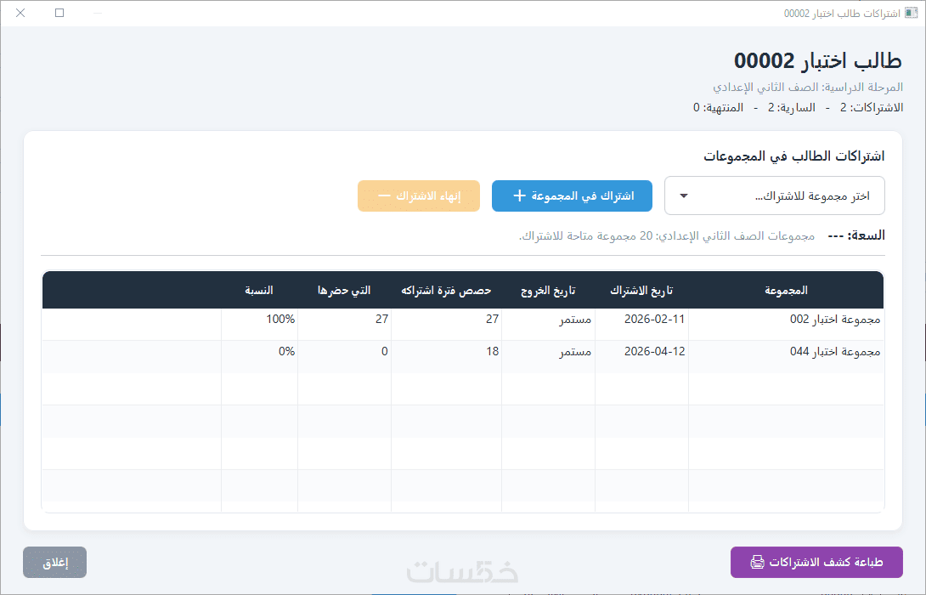
Task: Click إنهاء الاشتراك button
Action: point(419,195)
